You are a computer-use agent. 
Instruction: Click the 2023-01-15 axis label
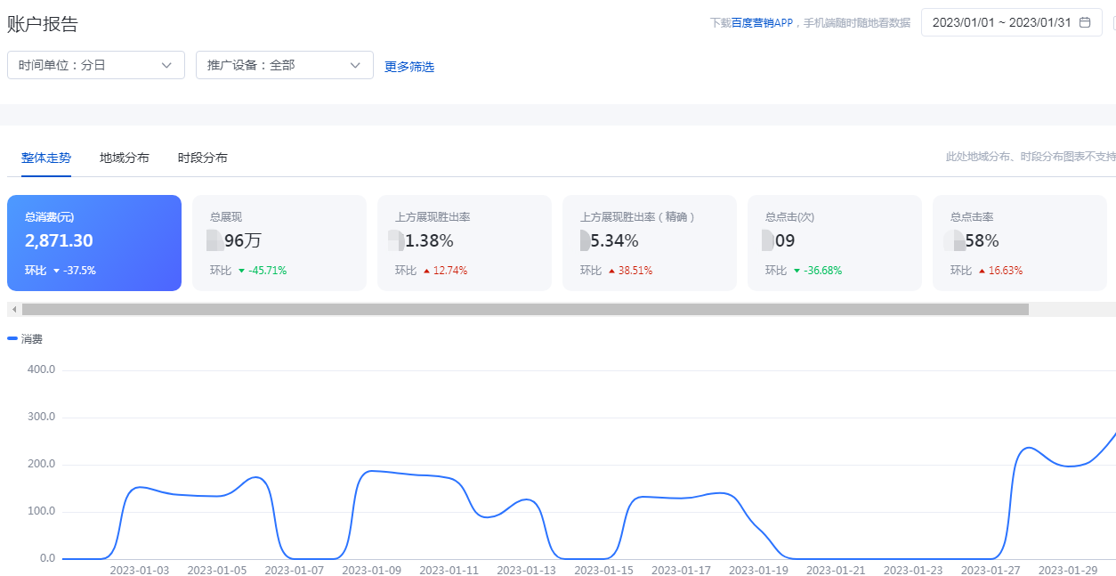pyautogui.click(x=603, y=570)
